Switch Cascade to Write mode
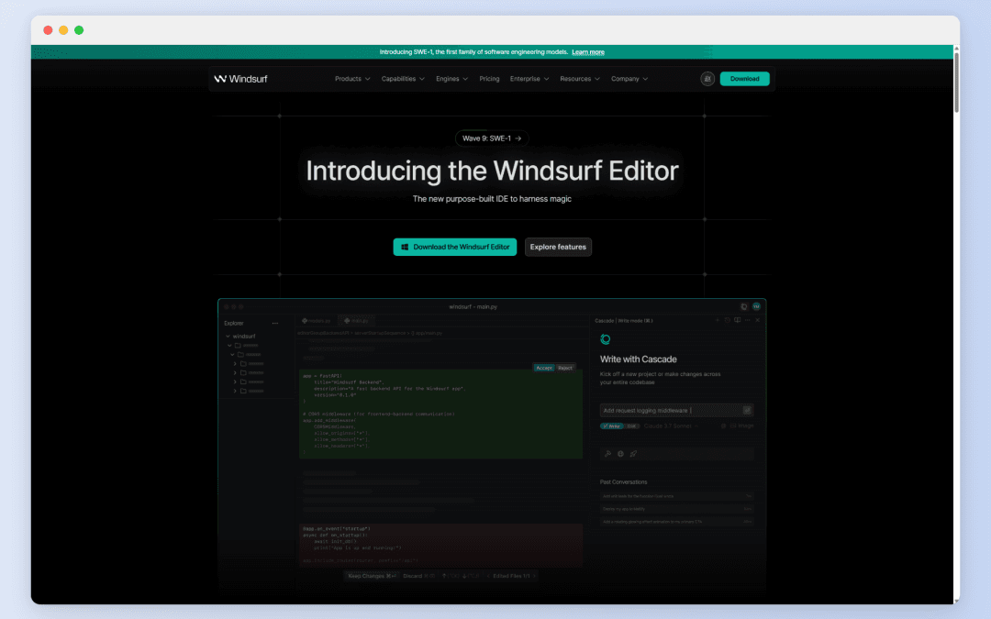This screenshot has height=619, width=991. [612, 426]
